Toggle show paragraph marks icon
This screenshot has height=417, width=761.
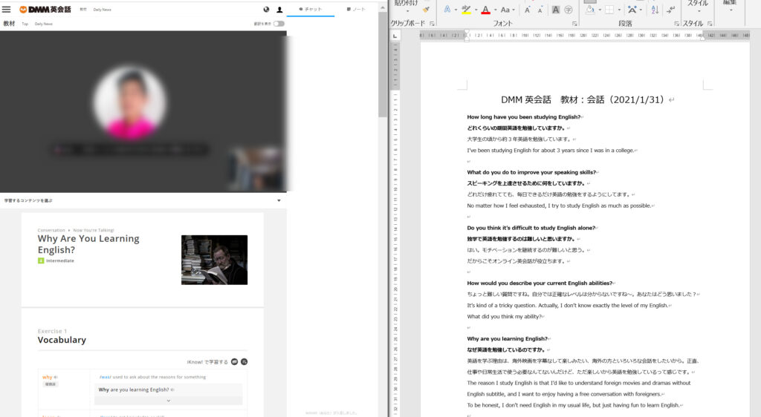coord(671,10)
